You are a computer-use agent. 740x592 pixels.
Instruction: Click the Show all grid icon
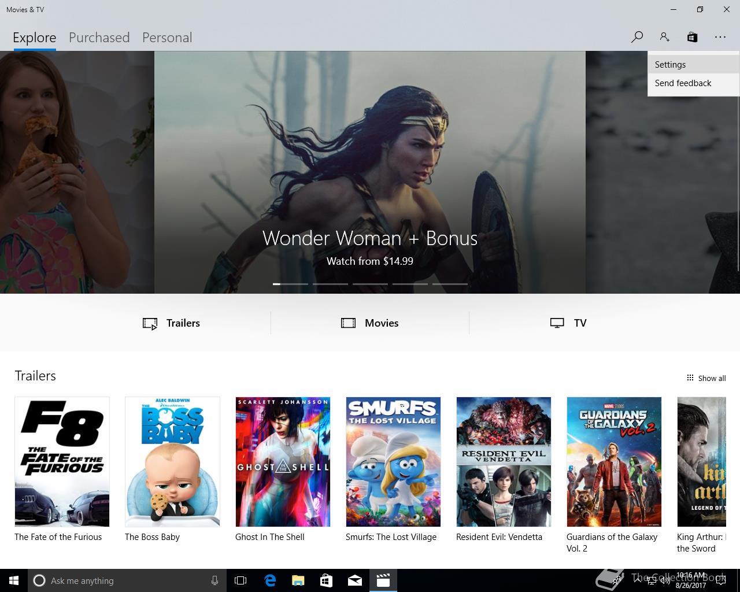pyautogui.click(x=690, y=378)
